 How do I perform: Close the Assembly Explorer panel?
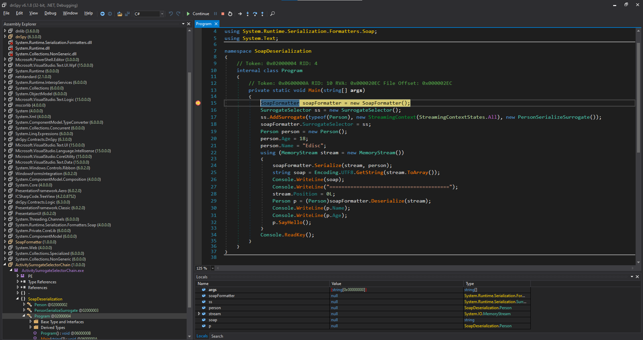coord(189,24)
